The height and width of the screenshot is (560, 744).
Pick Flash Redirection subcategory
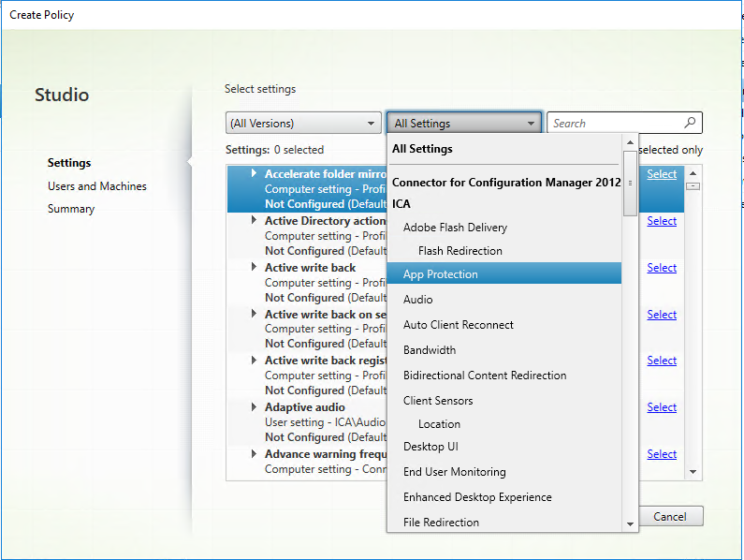point(460,251)
